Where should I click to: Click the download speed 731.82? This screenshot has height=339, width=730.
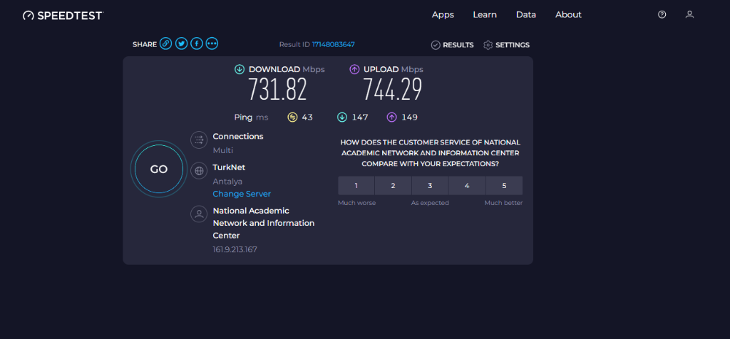tap(277, 89)
